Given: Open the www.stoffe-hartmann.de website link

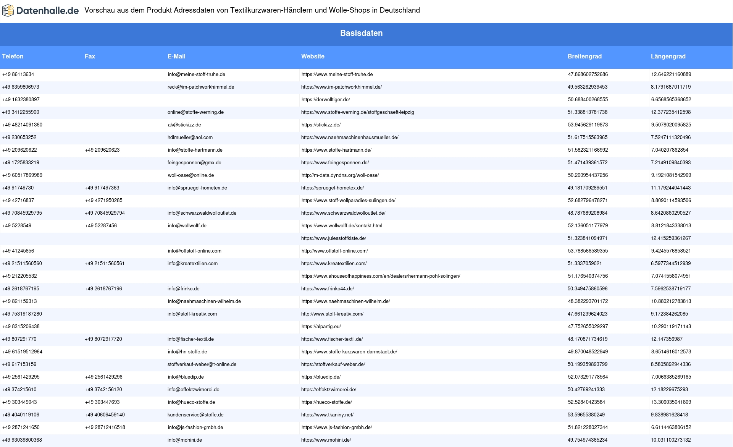Looking at the screenshot, I should tap(336, 150).
